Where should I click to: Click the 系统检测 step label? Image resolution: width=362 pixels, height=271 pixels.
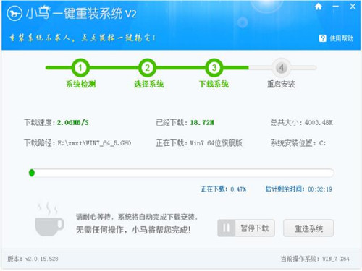tap(81, 84)
